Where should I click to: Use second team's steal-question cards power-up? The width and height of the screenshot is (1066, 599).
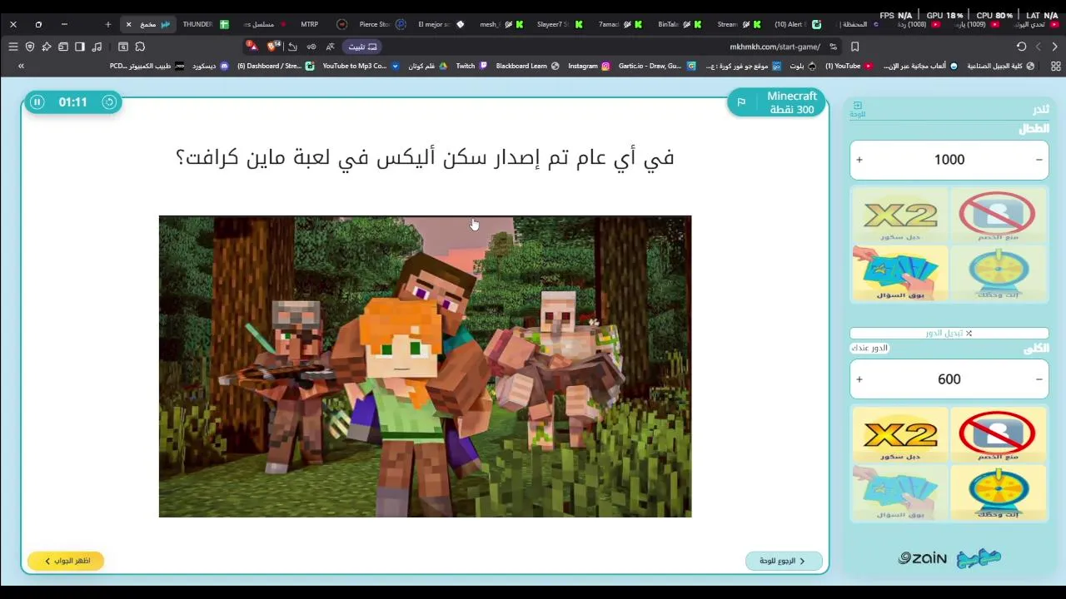(x=900, y=493)
